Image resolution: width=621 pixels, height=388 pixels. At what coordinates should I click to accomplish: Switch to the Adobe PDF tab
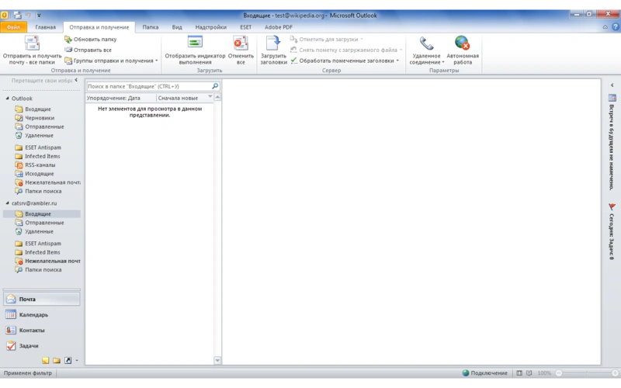coord(279,27)
